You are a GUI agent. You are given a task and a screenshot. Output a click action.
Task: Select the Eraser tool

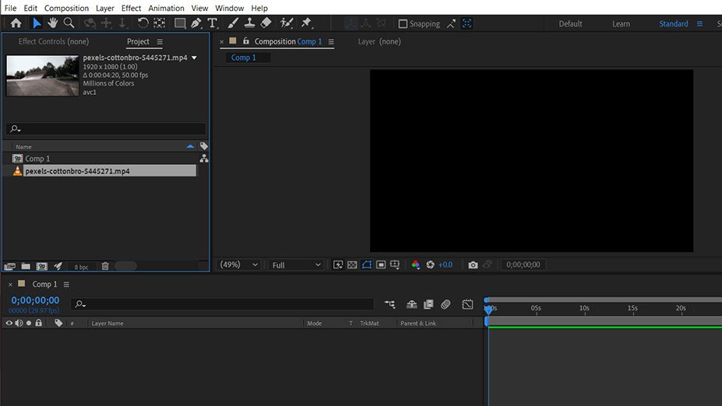point(266,23)
